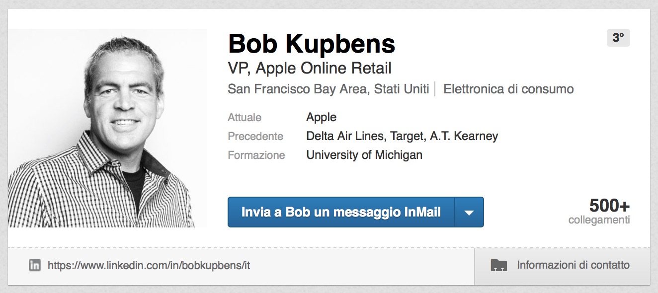
Task: Click the contact card icon
Action: (x=498, y=265)
